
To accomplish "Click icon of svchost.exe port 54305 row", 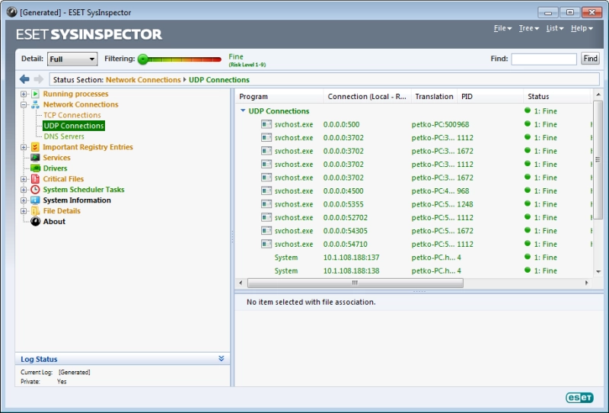I will click(266, 231).
